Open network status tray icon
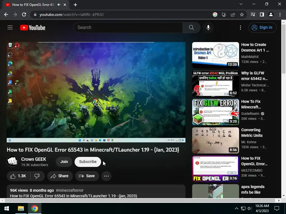286x214 pixels. (243, 208)
